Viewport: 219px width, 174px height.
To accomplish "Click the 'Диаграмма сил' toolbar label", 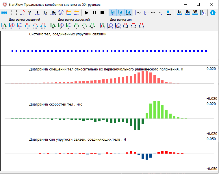I will (121, 20).
